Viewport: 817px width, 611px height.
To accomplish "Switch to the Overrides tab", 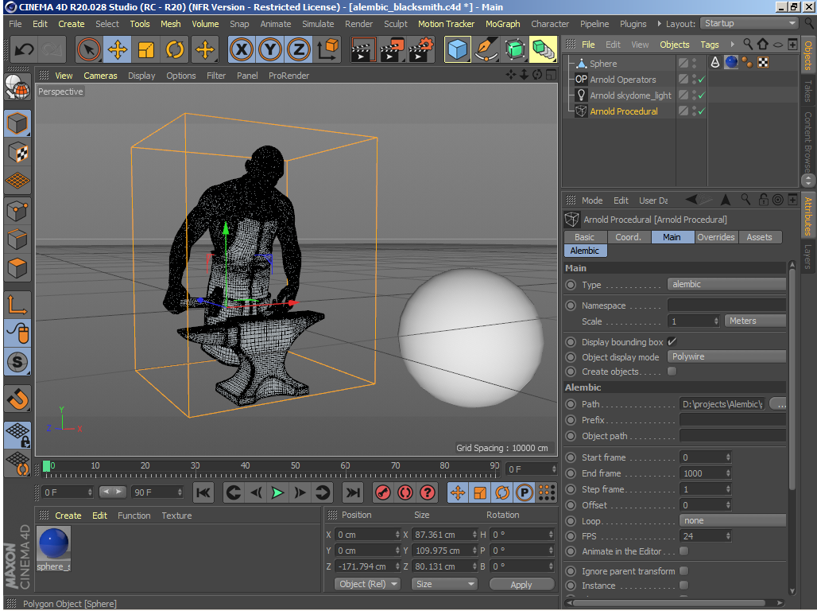I will click(715, 237).
